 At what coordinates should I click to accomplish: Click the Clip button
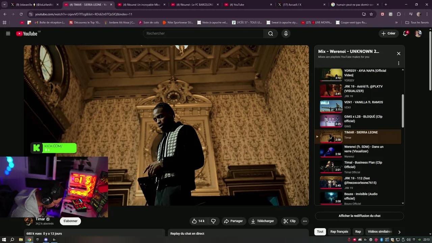290,221
